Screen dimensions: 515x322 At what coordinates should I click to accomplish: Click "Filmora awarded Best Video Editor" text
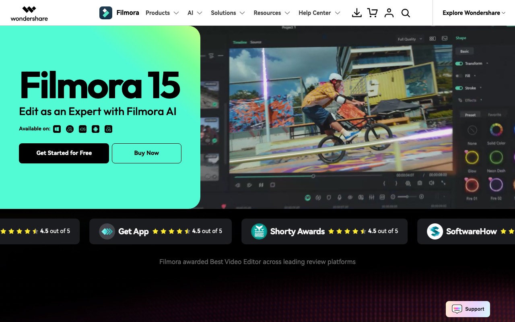[x=257, y=262]
